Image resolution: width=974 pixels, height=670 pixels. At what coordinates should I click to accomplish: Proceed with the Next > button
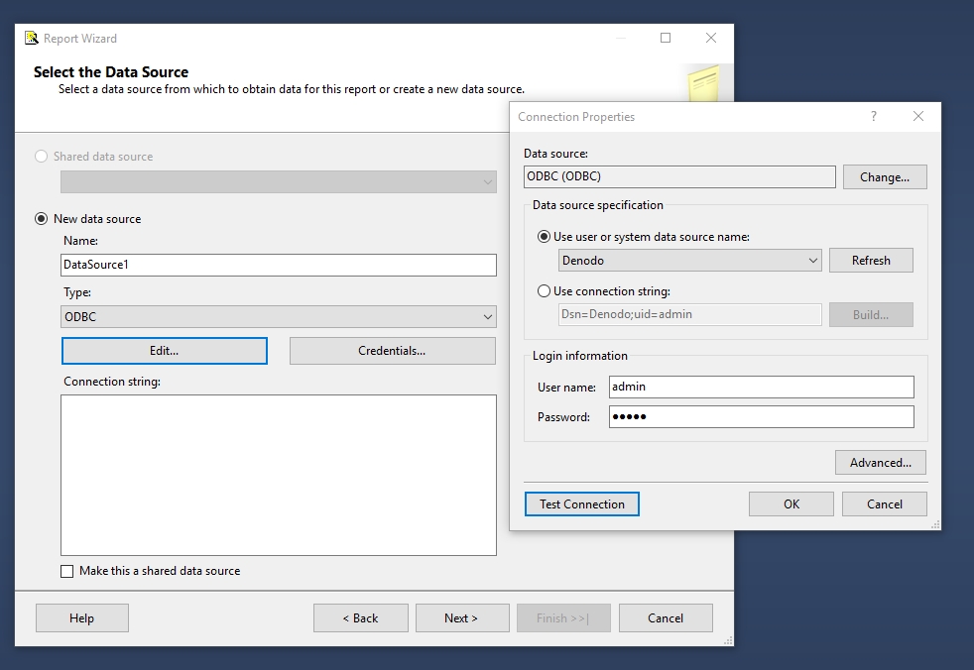(461, 617)
